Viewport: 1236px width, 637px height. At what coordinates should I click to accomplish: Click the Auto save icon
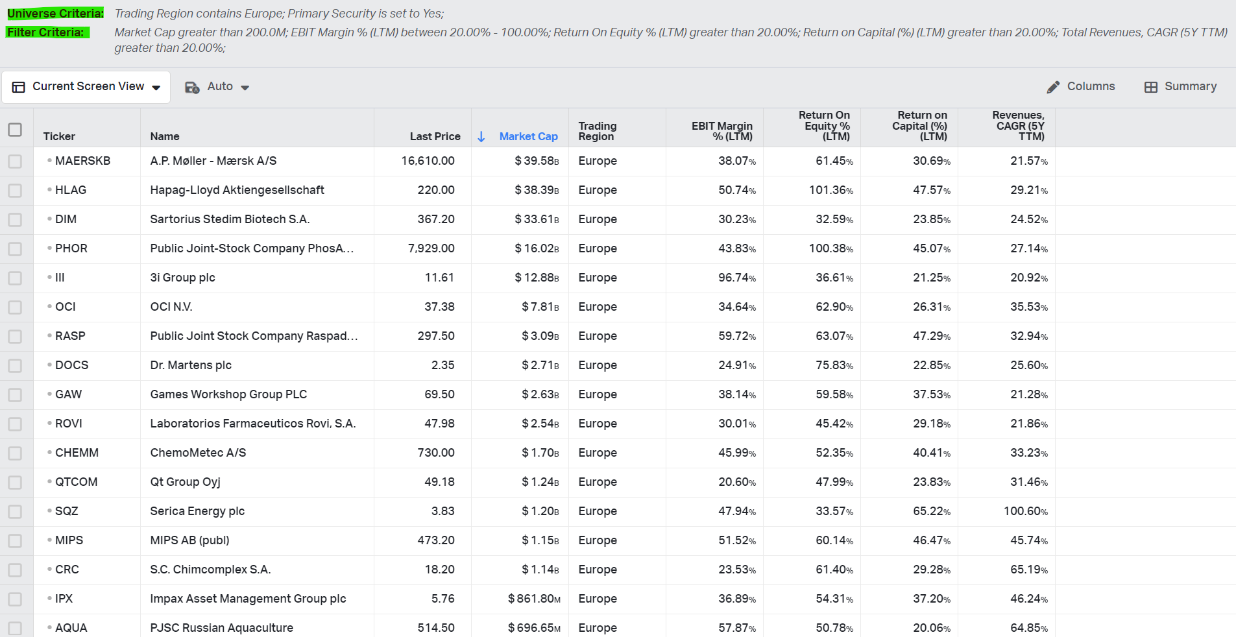192,88
